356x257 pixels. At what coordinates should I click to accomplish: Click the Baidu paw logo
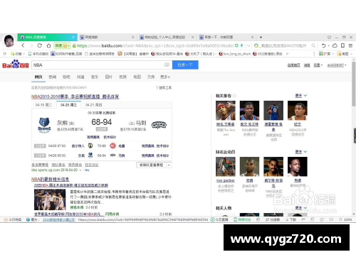(16, 65)
